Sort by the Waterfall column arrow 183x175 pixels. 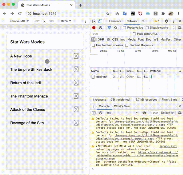[180, 71]
